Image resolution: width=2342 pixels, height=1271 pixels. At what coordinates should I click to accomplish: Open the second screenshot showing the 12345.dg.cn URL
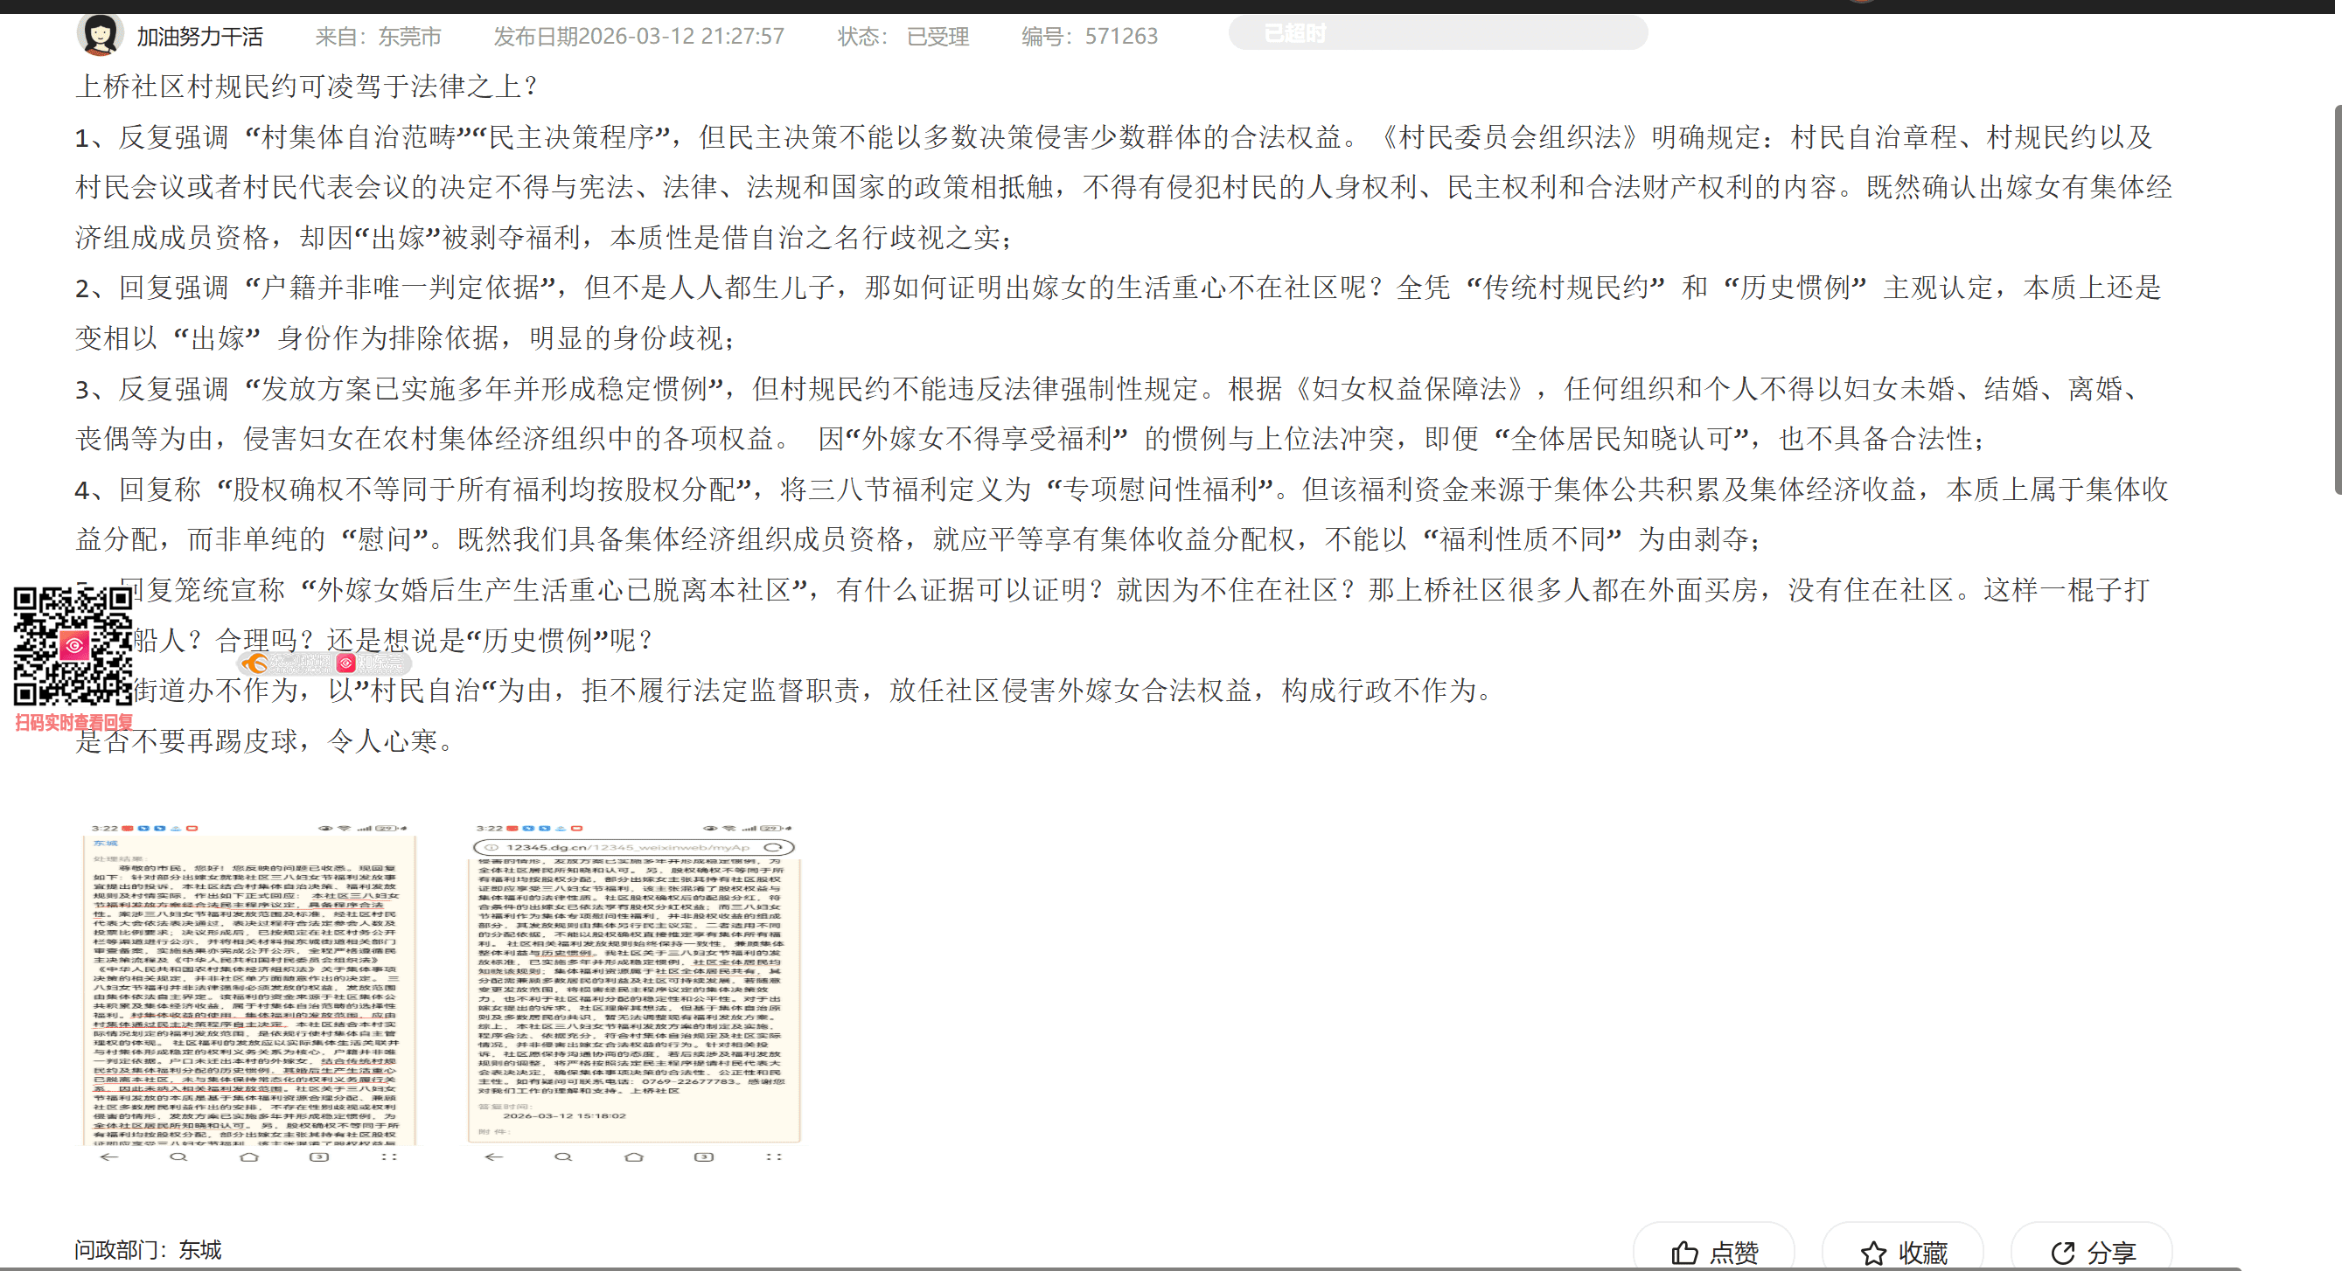[634, 992]
